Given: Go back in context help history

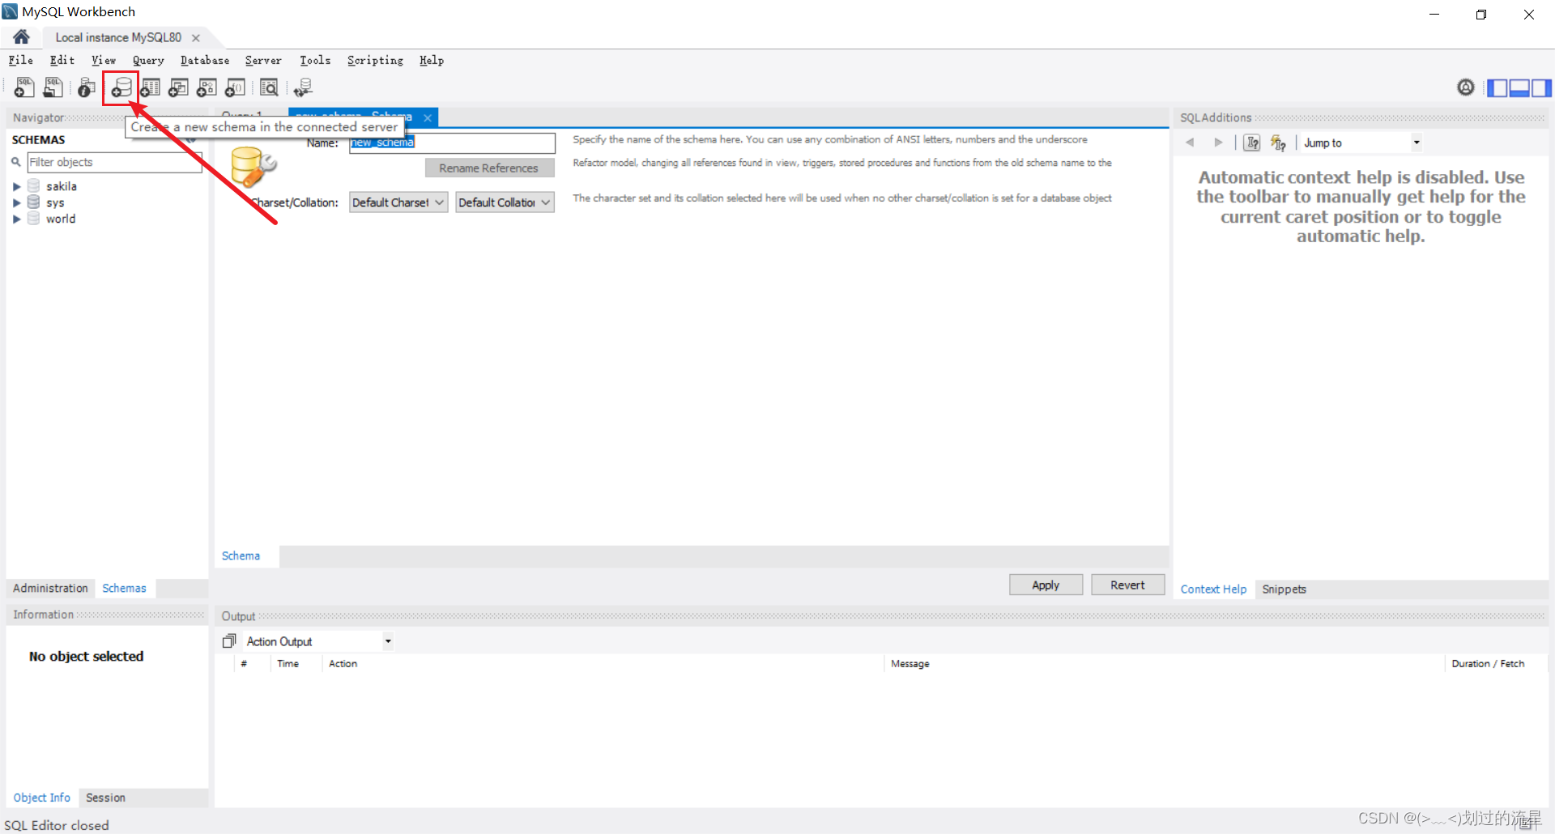Looking at the screenshot, I should tap(1190, 143).
